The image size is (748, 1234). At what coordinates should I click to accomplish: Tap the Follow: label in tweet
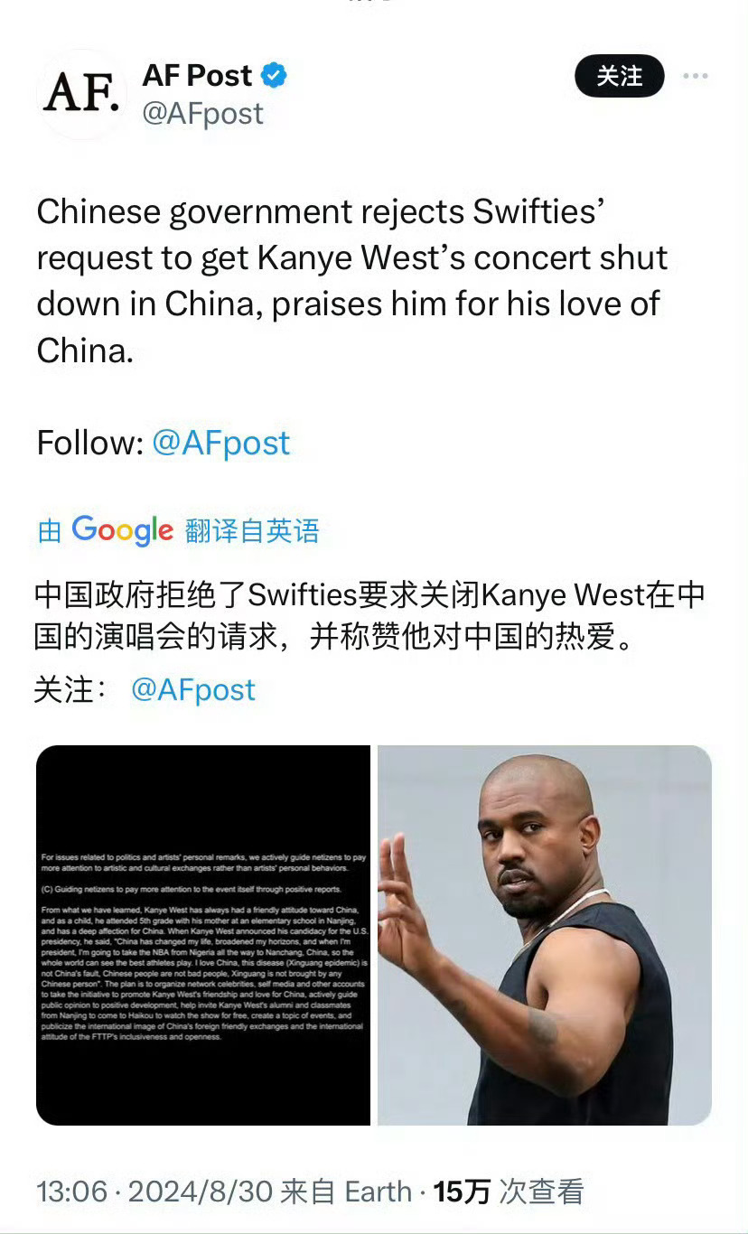click(90, 443)
